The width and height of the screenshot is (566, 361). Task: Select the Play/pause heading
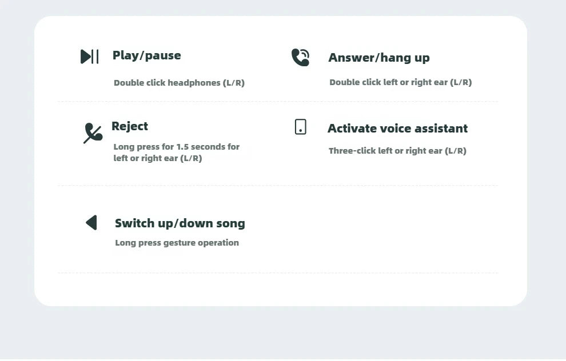pyautogui.click(x=147, y=55)
